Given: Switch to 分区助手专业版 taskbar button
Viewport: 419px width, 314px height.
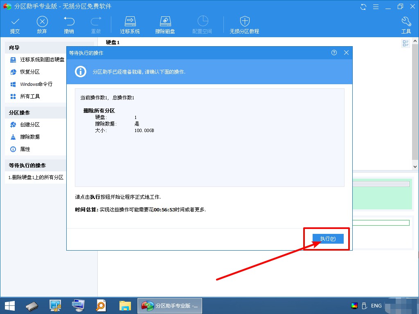Looking at the screenshot, I should (170, 306).
